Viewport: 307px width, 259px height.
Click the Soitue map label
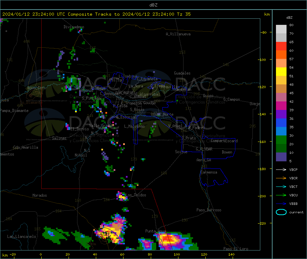pyautogui.click(x=181, y=152)
